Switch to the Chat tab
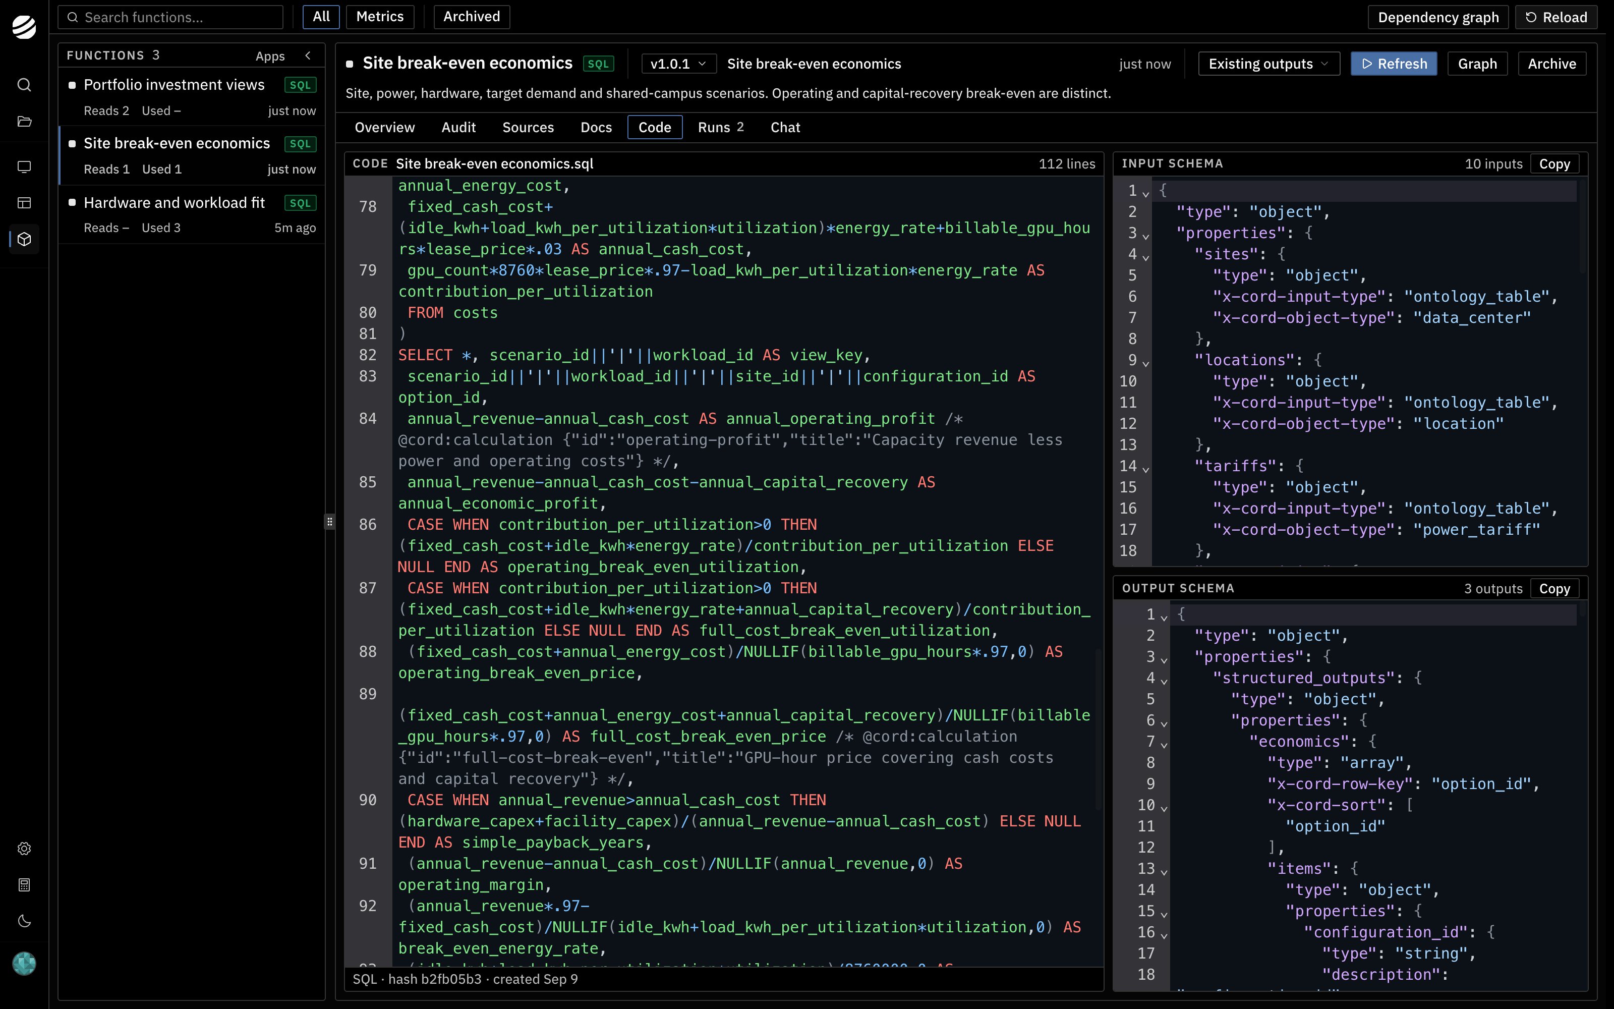This screenshot has width=1614, height=1009. tap(785, 127)
